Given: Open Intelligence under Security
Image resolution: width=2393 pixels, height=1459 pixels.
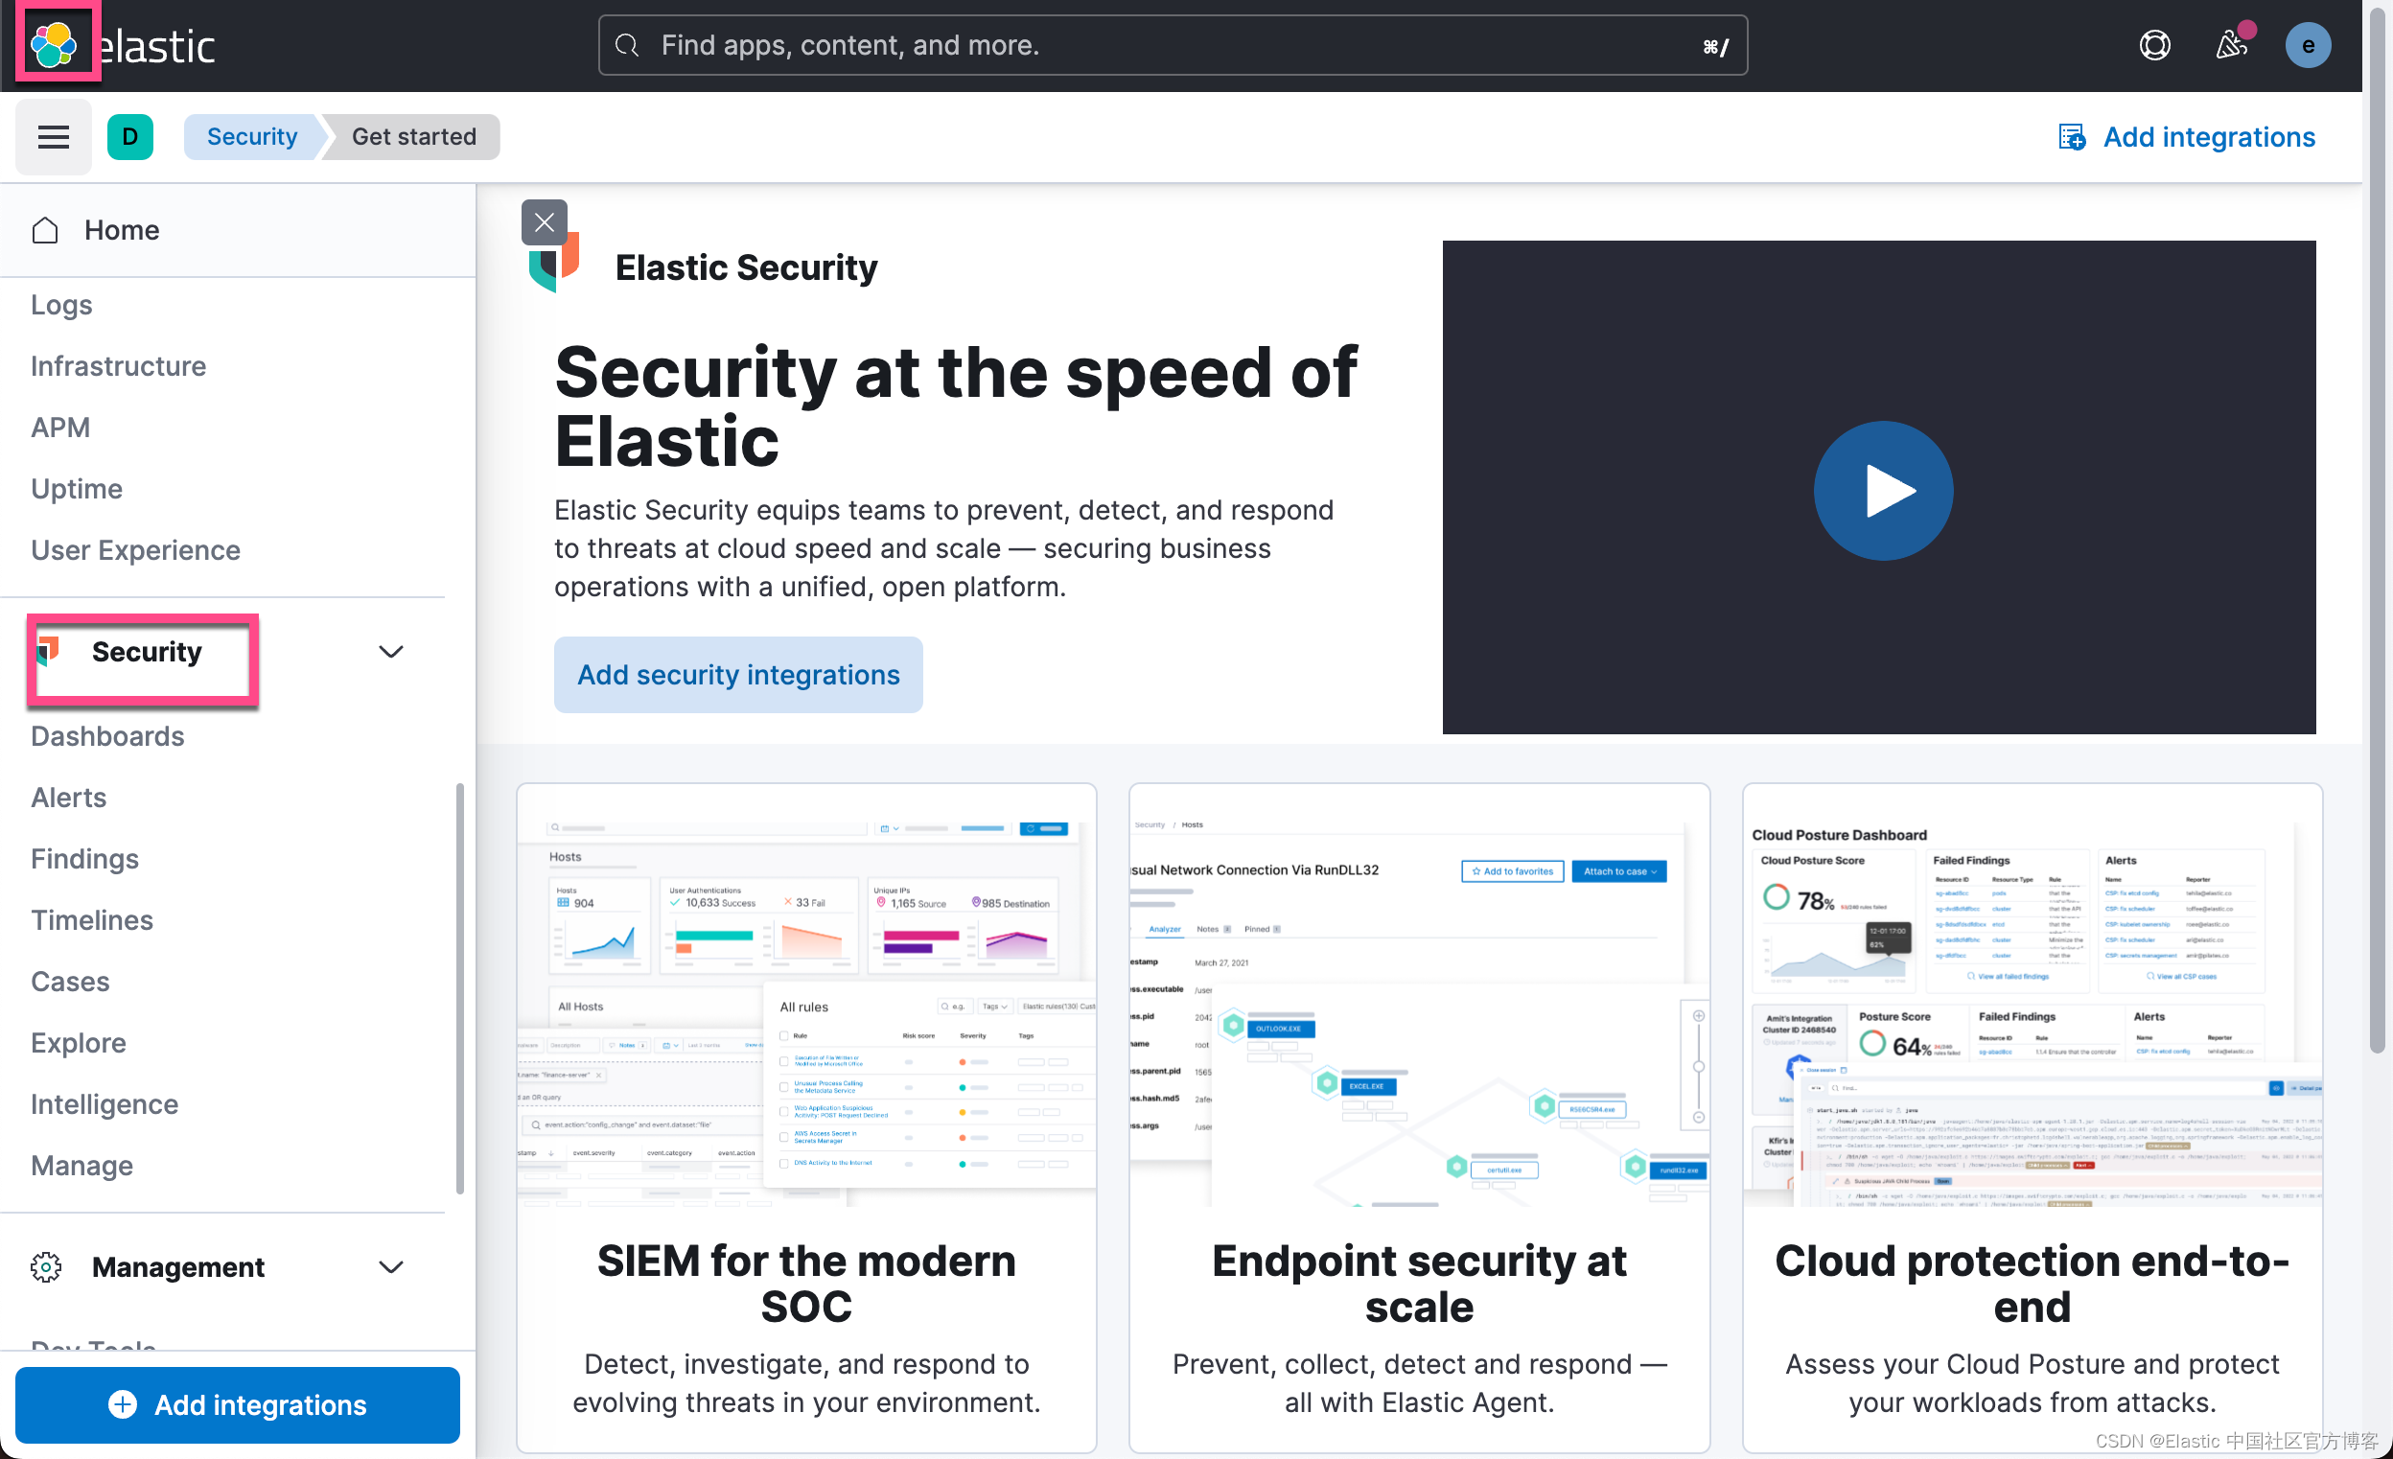Looking at the screenshot, I should (x=105, y=1104).
